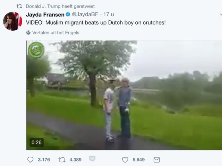The image size is (222, 166).
Task: Click the 3.176 replies count
Action: [44, 160]
